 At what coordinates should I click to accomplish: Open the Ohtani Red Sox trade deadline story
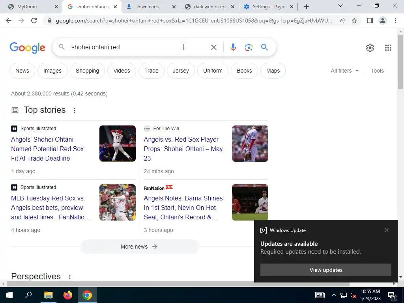[x=47, y=149]
